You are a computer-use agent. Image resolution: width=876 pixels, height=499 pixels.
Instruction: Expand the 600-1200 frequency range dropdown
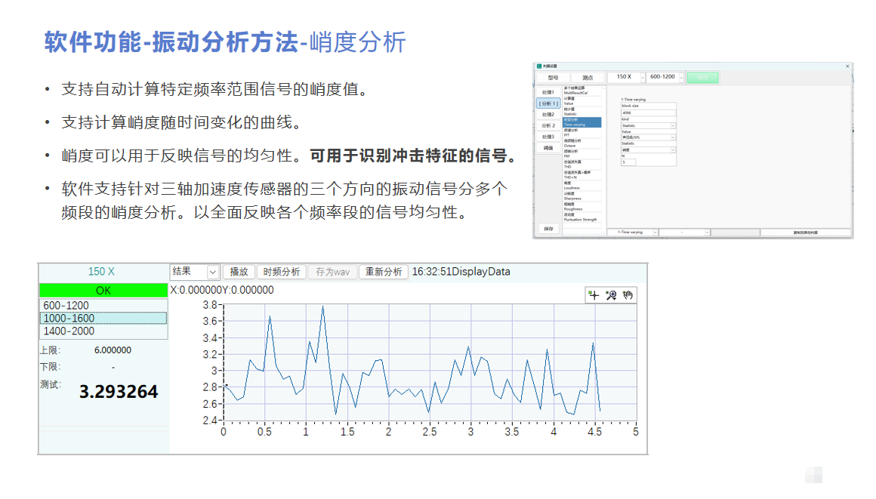click(x=681, y=77)
